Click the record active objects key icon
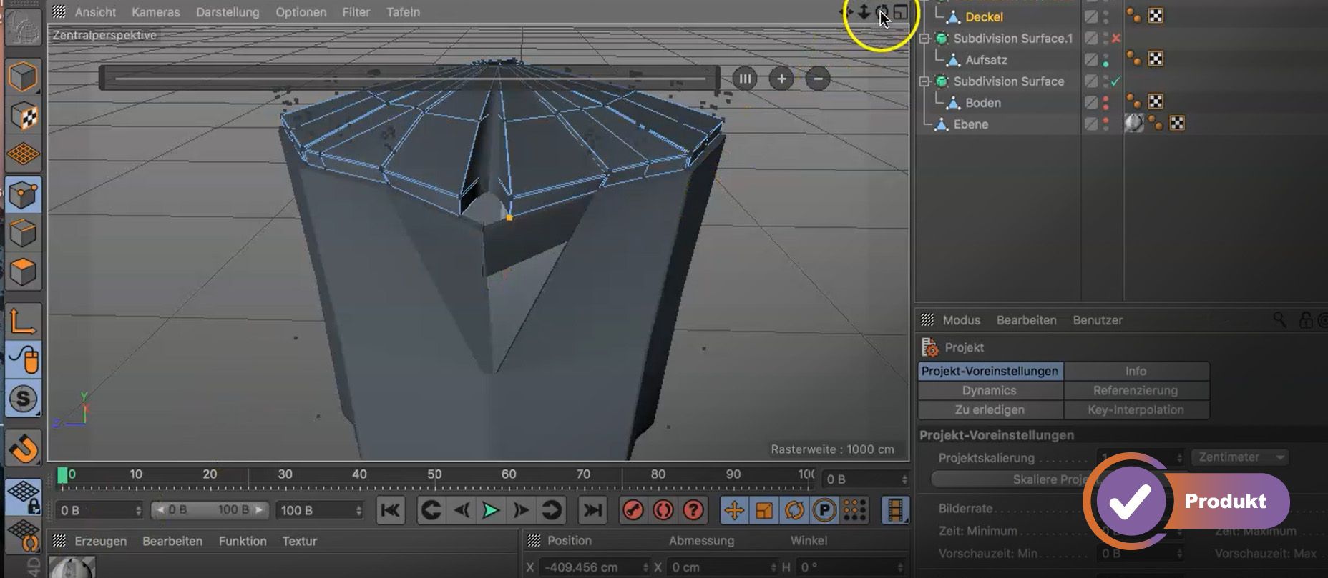Viewport: 1328px width, 578px height. (633, 510)
